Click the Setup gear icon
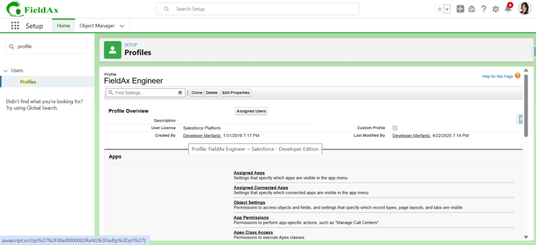 [x=496, y=9]
